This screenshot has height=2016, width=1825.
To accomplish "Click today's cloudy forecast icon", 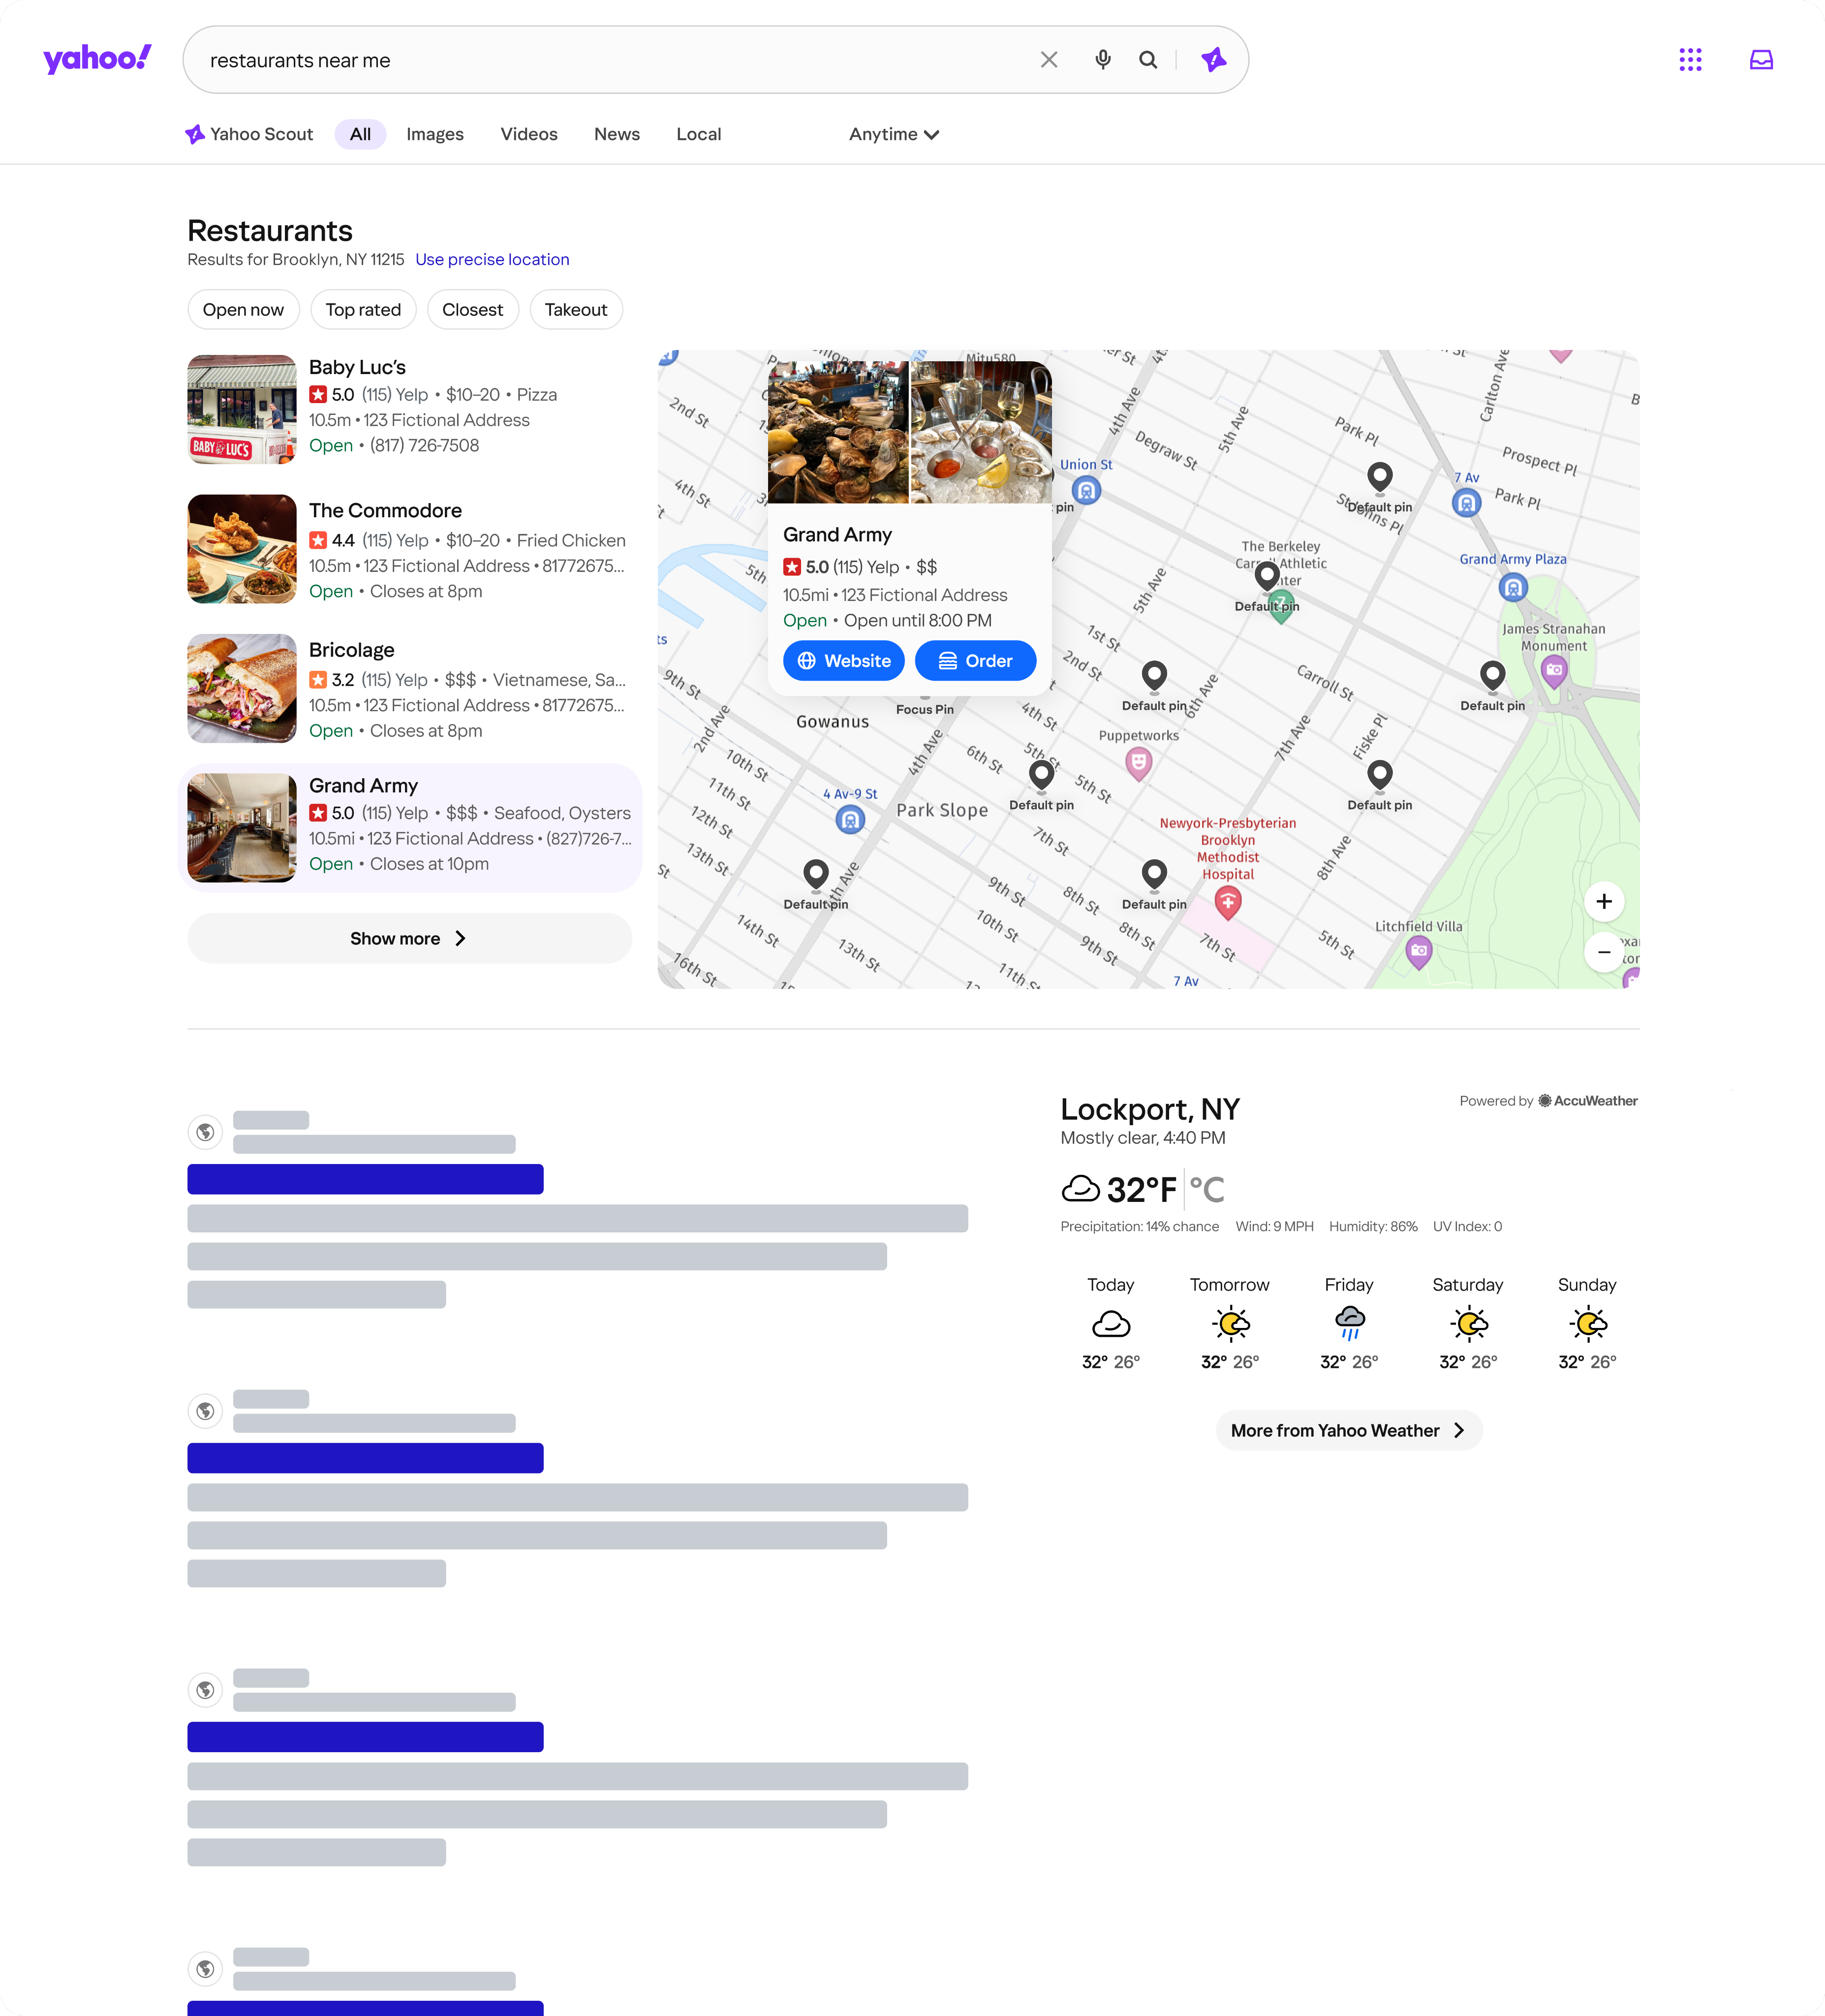I will [1111, 1324].
